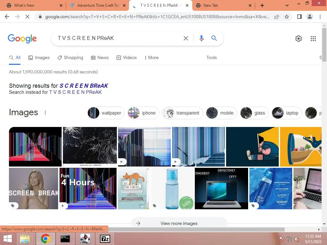
Task: Stop loading the page
Action: 27,17
